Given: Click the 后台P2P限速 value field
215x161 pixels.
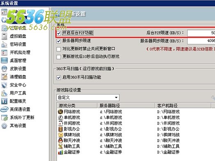Looking at the screenshot, I should tap(201, 33).
